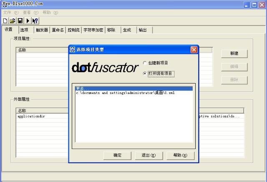Switch to the 字符串加密 tab

click(x=93, y=30)
